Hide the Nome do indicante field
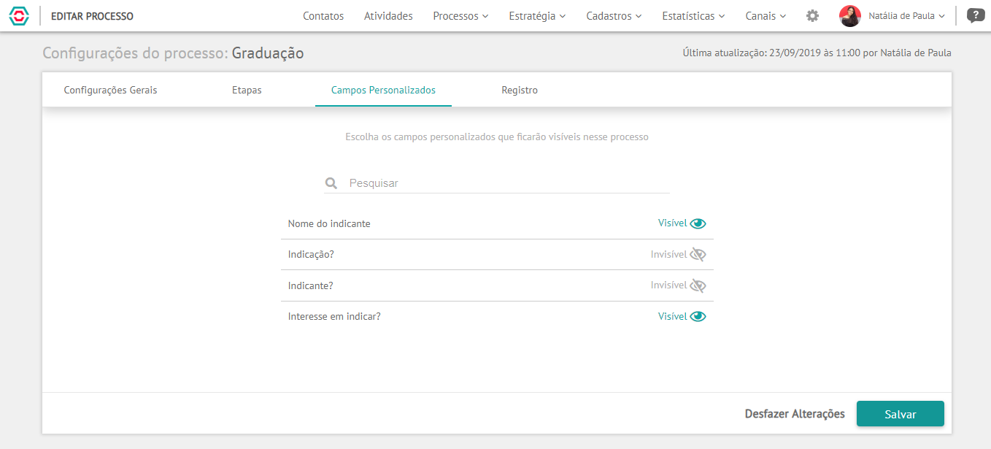Image resolution: width=991 pixels, height=449 pixels. point(682,223)
